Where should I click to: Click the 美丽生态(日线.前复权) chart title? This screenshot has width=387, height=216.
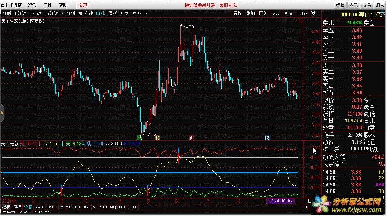pyautogui.click(x=23, y=21)
